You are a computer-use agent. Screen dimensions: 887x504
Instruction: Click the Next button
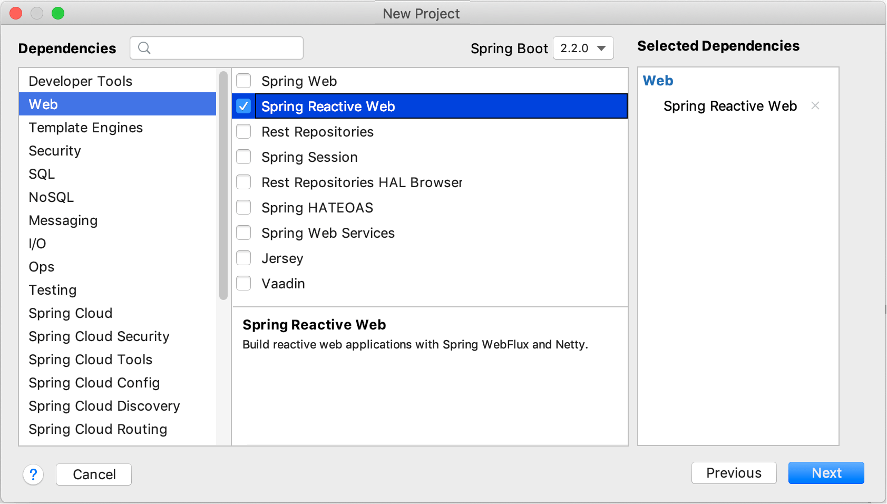point(825,473)
